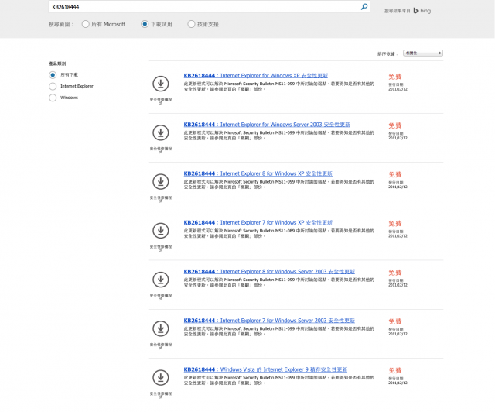Select the 所有 Microsoft search scope radio

(85, 24)
